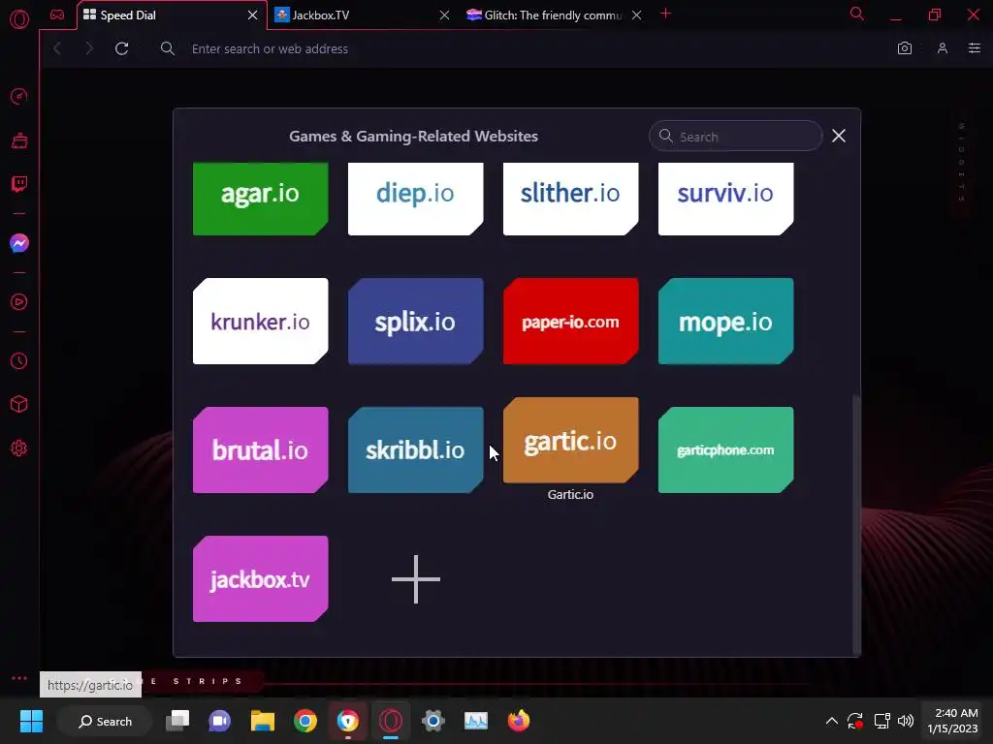
Task: Click the Games & Gaming-Related Websites title
Action: click(413, 136)
